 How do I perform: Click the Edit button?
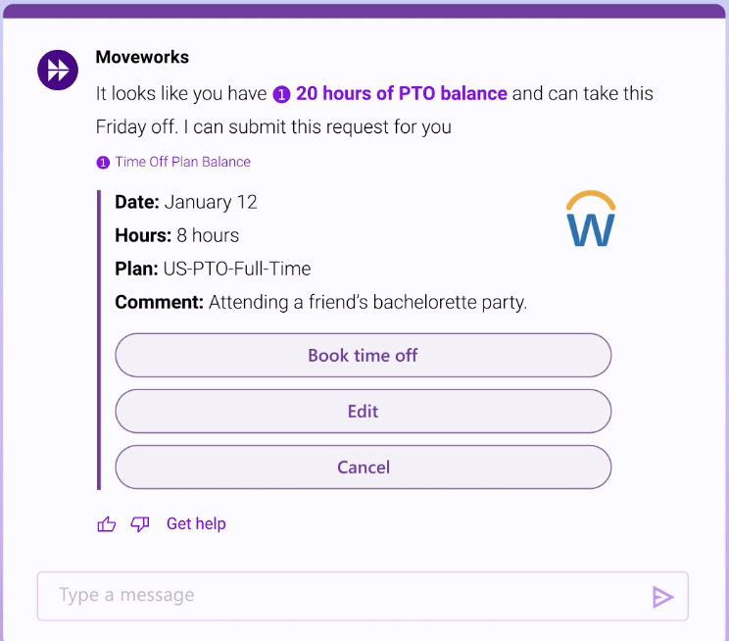point(364,412)
